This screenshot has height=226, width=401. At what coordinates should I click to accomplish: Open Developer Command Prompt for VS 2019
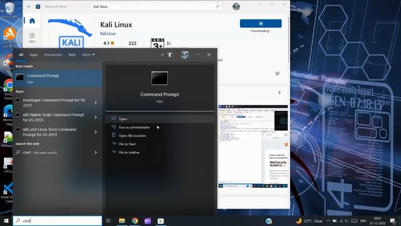point(54,103)
